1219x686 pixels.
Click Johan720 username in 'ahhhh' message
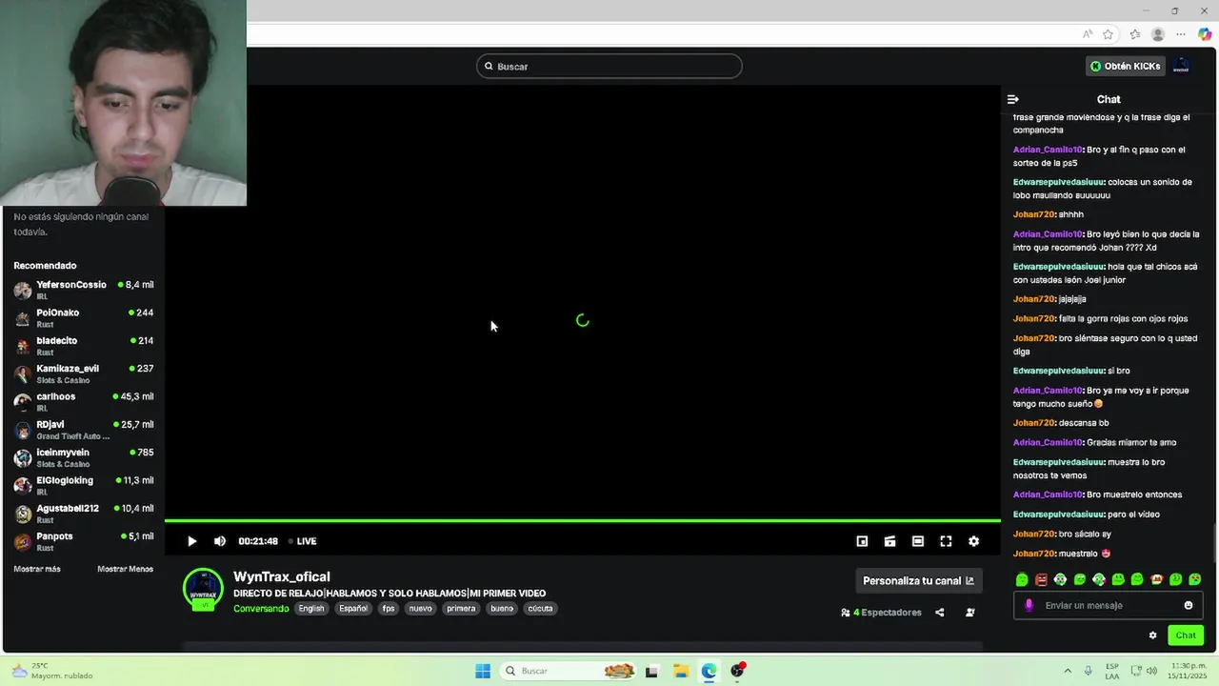pos(1034,214)
